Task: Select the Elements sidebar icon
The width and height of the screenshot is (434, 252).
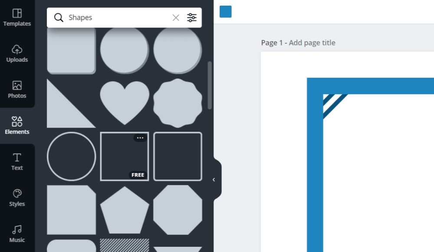Action: tap(17, 126)
